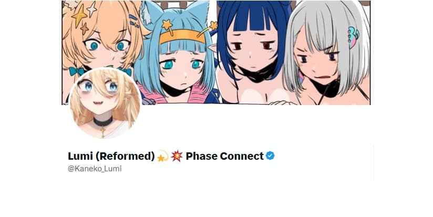The width and height of the screenshot is (433, 217).
Task: Click the blue verified checkmark badge
Action: (270, 156)
